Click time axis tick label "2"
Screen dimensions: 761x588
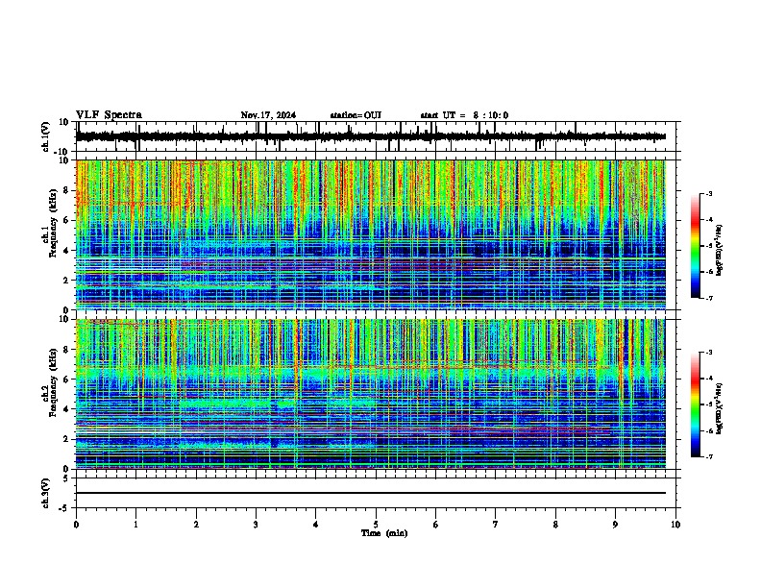coord(196,525)
